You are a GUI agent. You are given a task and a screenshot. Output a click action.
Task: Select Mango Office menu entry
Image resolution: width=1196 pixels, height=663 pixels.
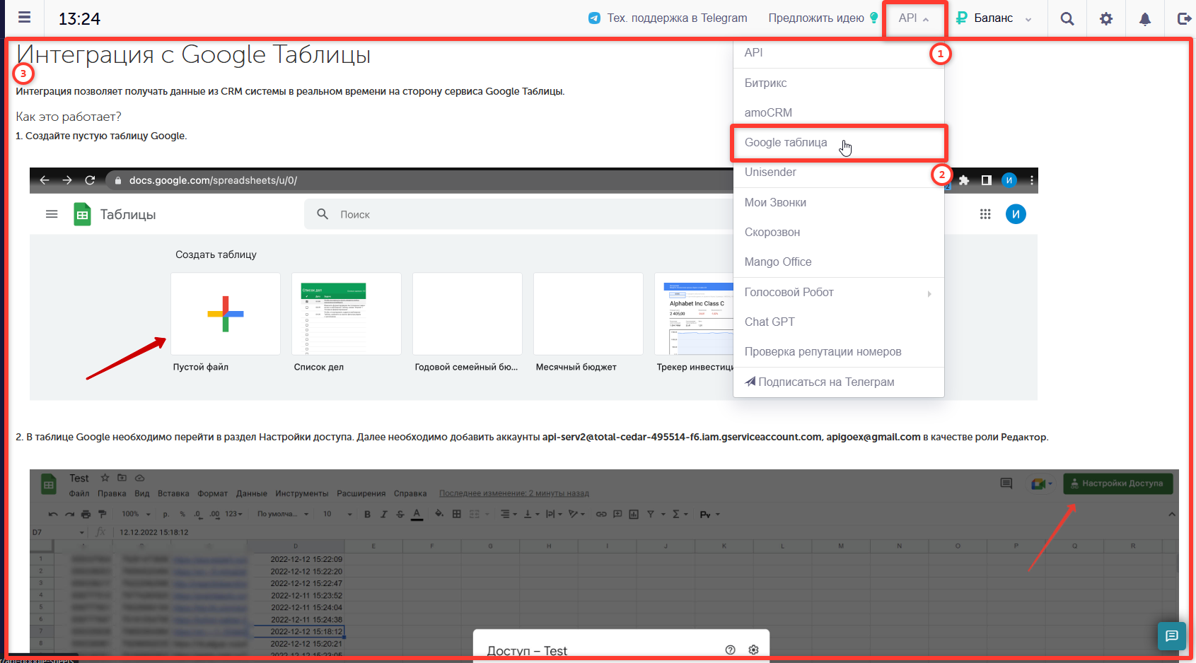coord(839,262)
